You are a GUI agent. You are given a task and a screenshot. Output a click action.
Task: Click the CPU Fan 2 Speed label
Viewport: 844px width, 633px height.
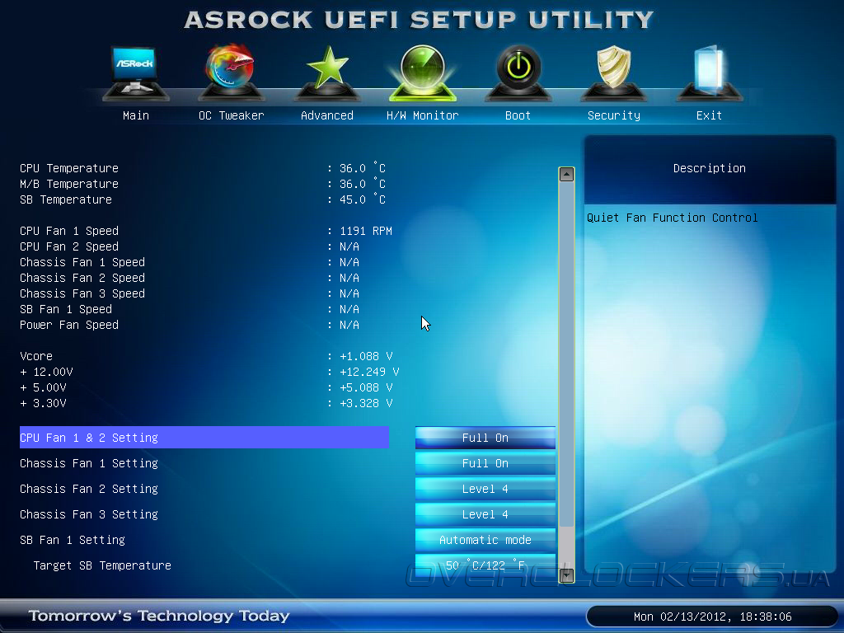tap(69, 246)
